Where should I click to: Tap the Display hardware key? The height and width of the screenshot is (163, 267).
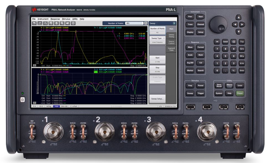(190, 32)
